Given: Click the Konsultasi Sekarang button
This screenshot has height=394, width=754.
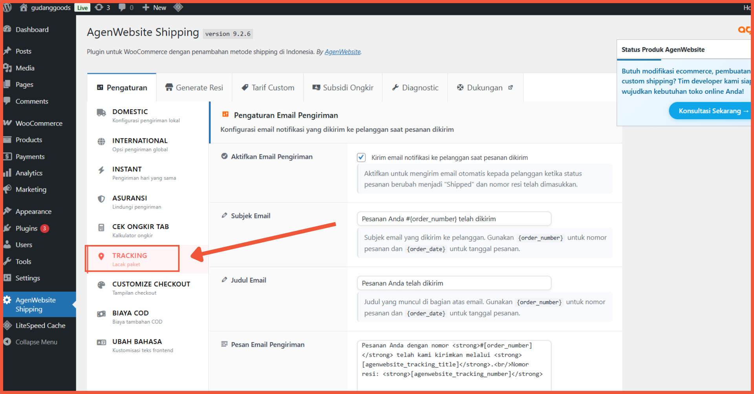Looking at the screenshot, I should (711, 111).
